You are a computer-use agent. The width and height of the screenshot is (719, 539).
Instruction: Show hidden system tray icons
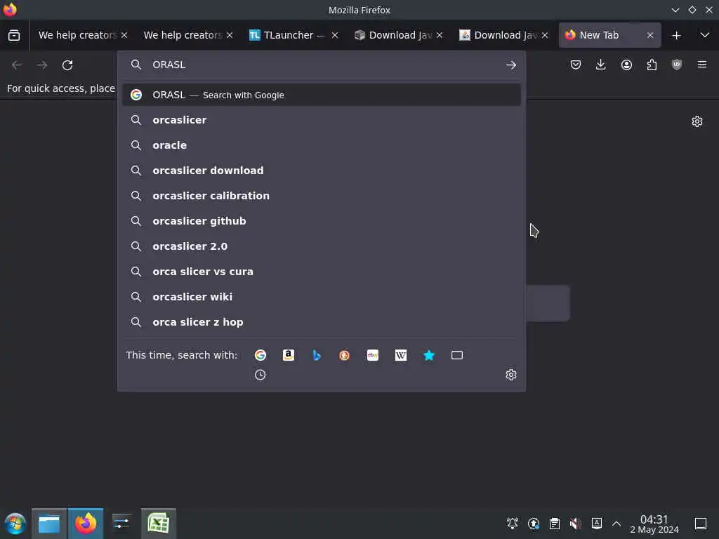[616, 524]
